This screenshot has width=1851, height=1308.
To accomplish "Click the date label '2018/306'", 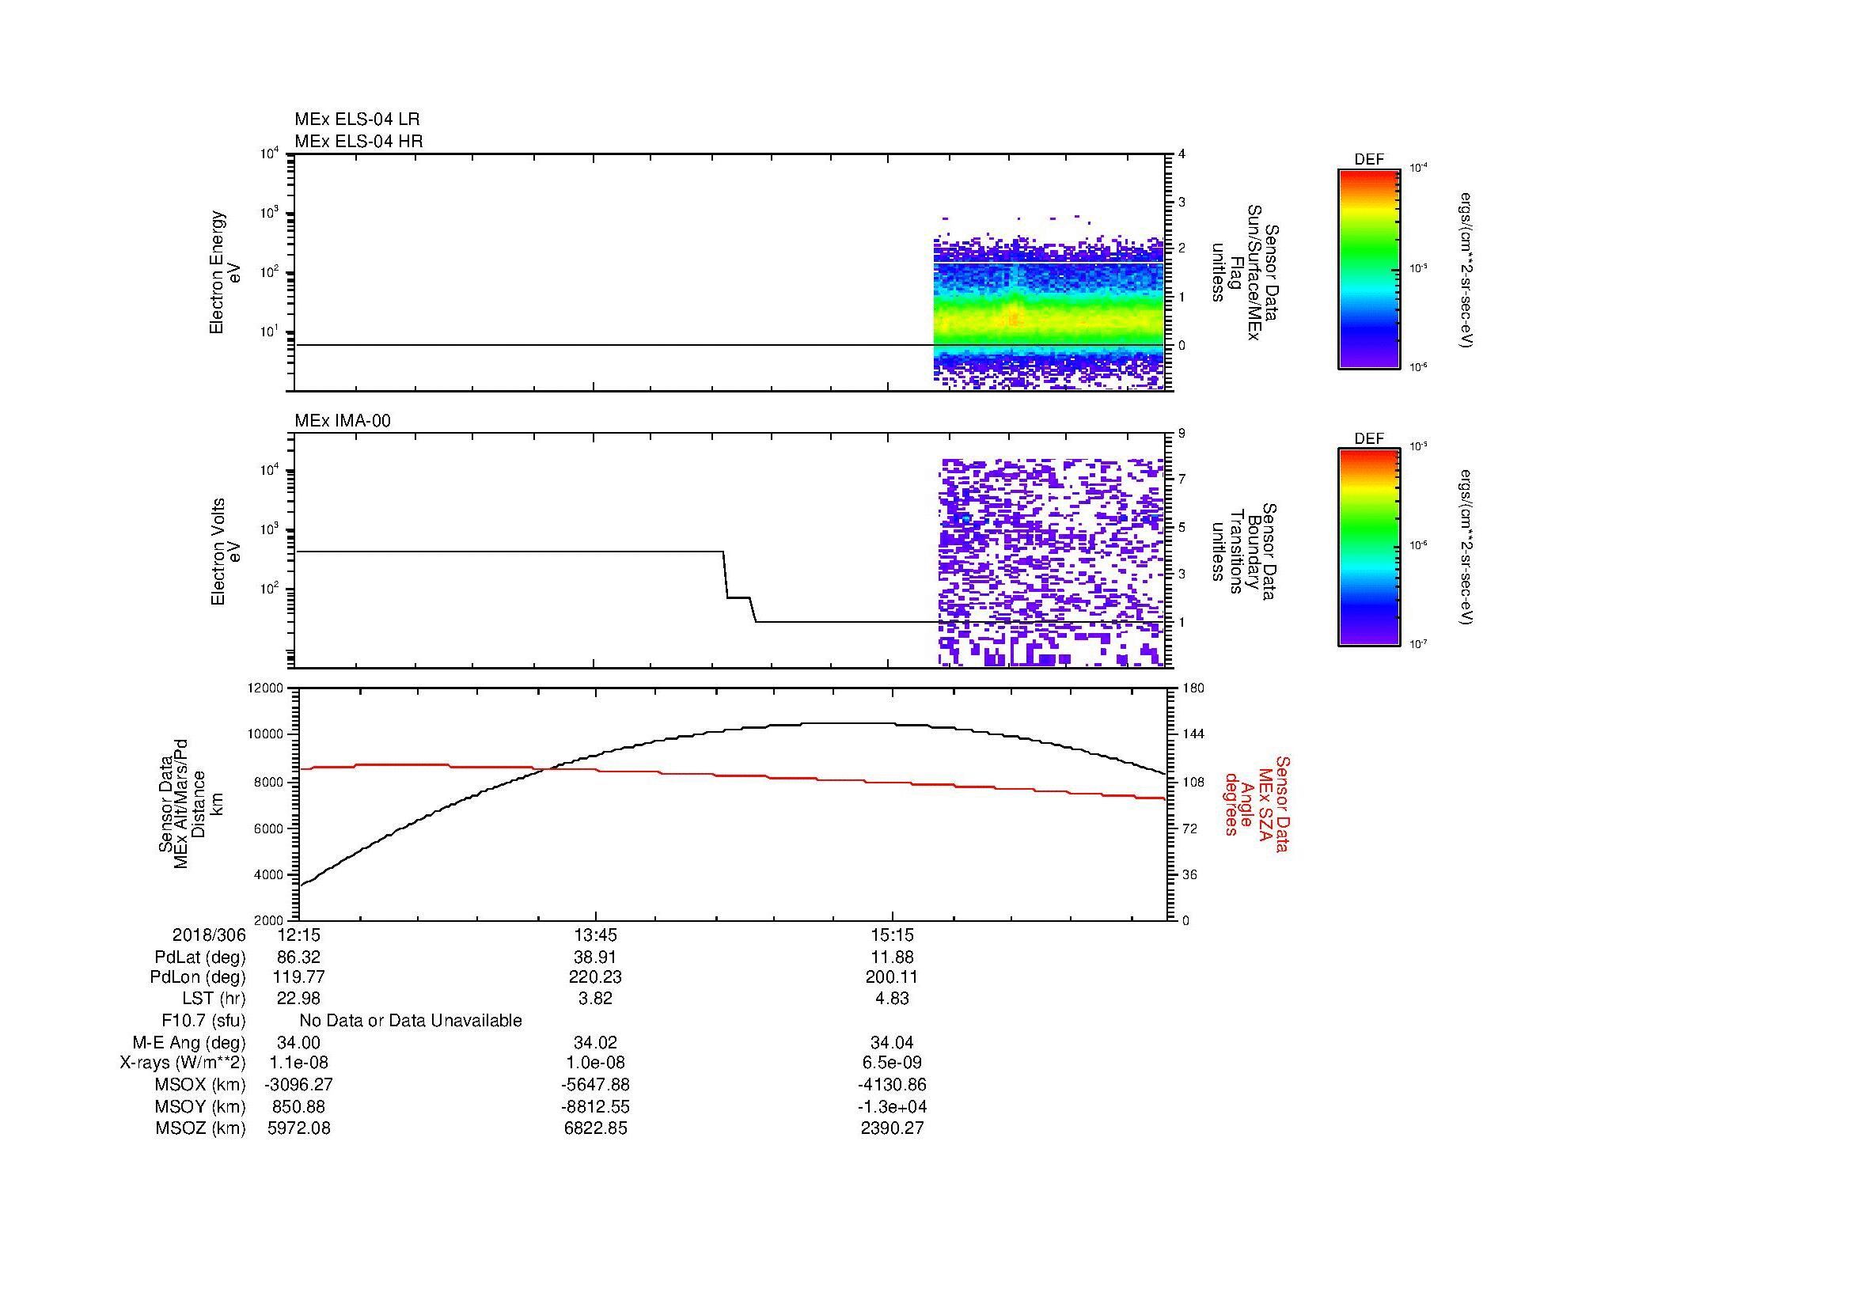I will point(209,935).
